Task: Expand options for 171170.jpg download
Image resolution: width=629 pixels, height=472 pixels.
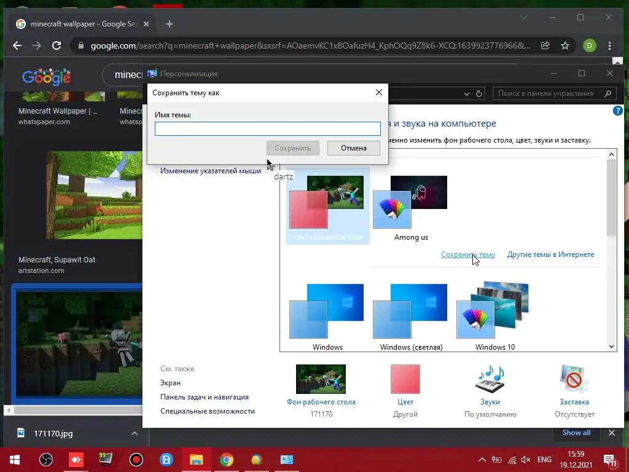Action: [x=135, y=433]
